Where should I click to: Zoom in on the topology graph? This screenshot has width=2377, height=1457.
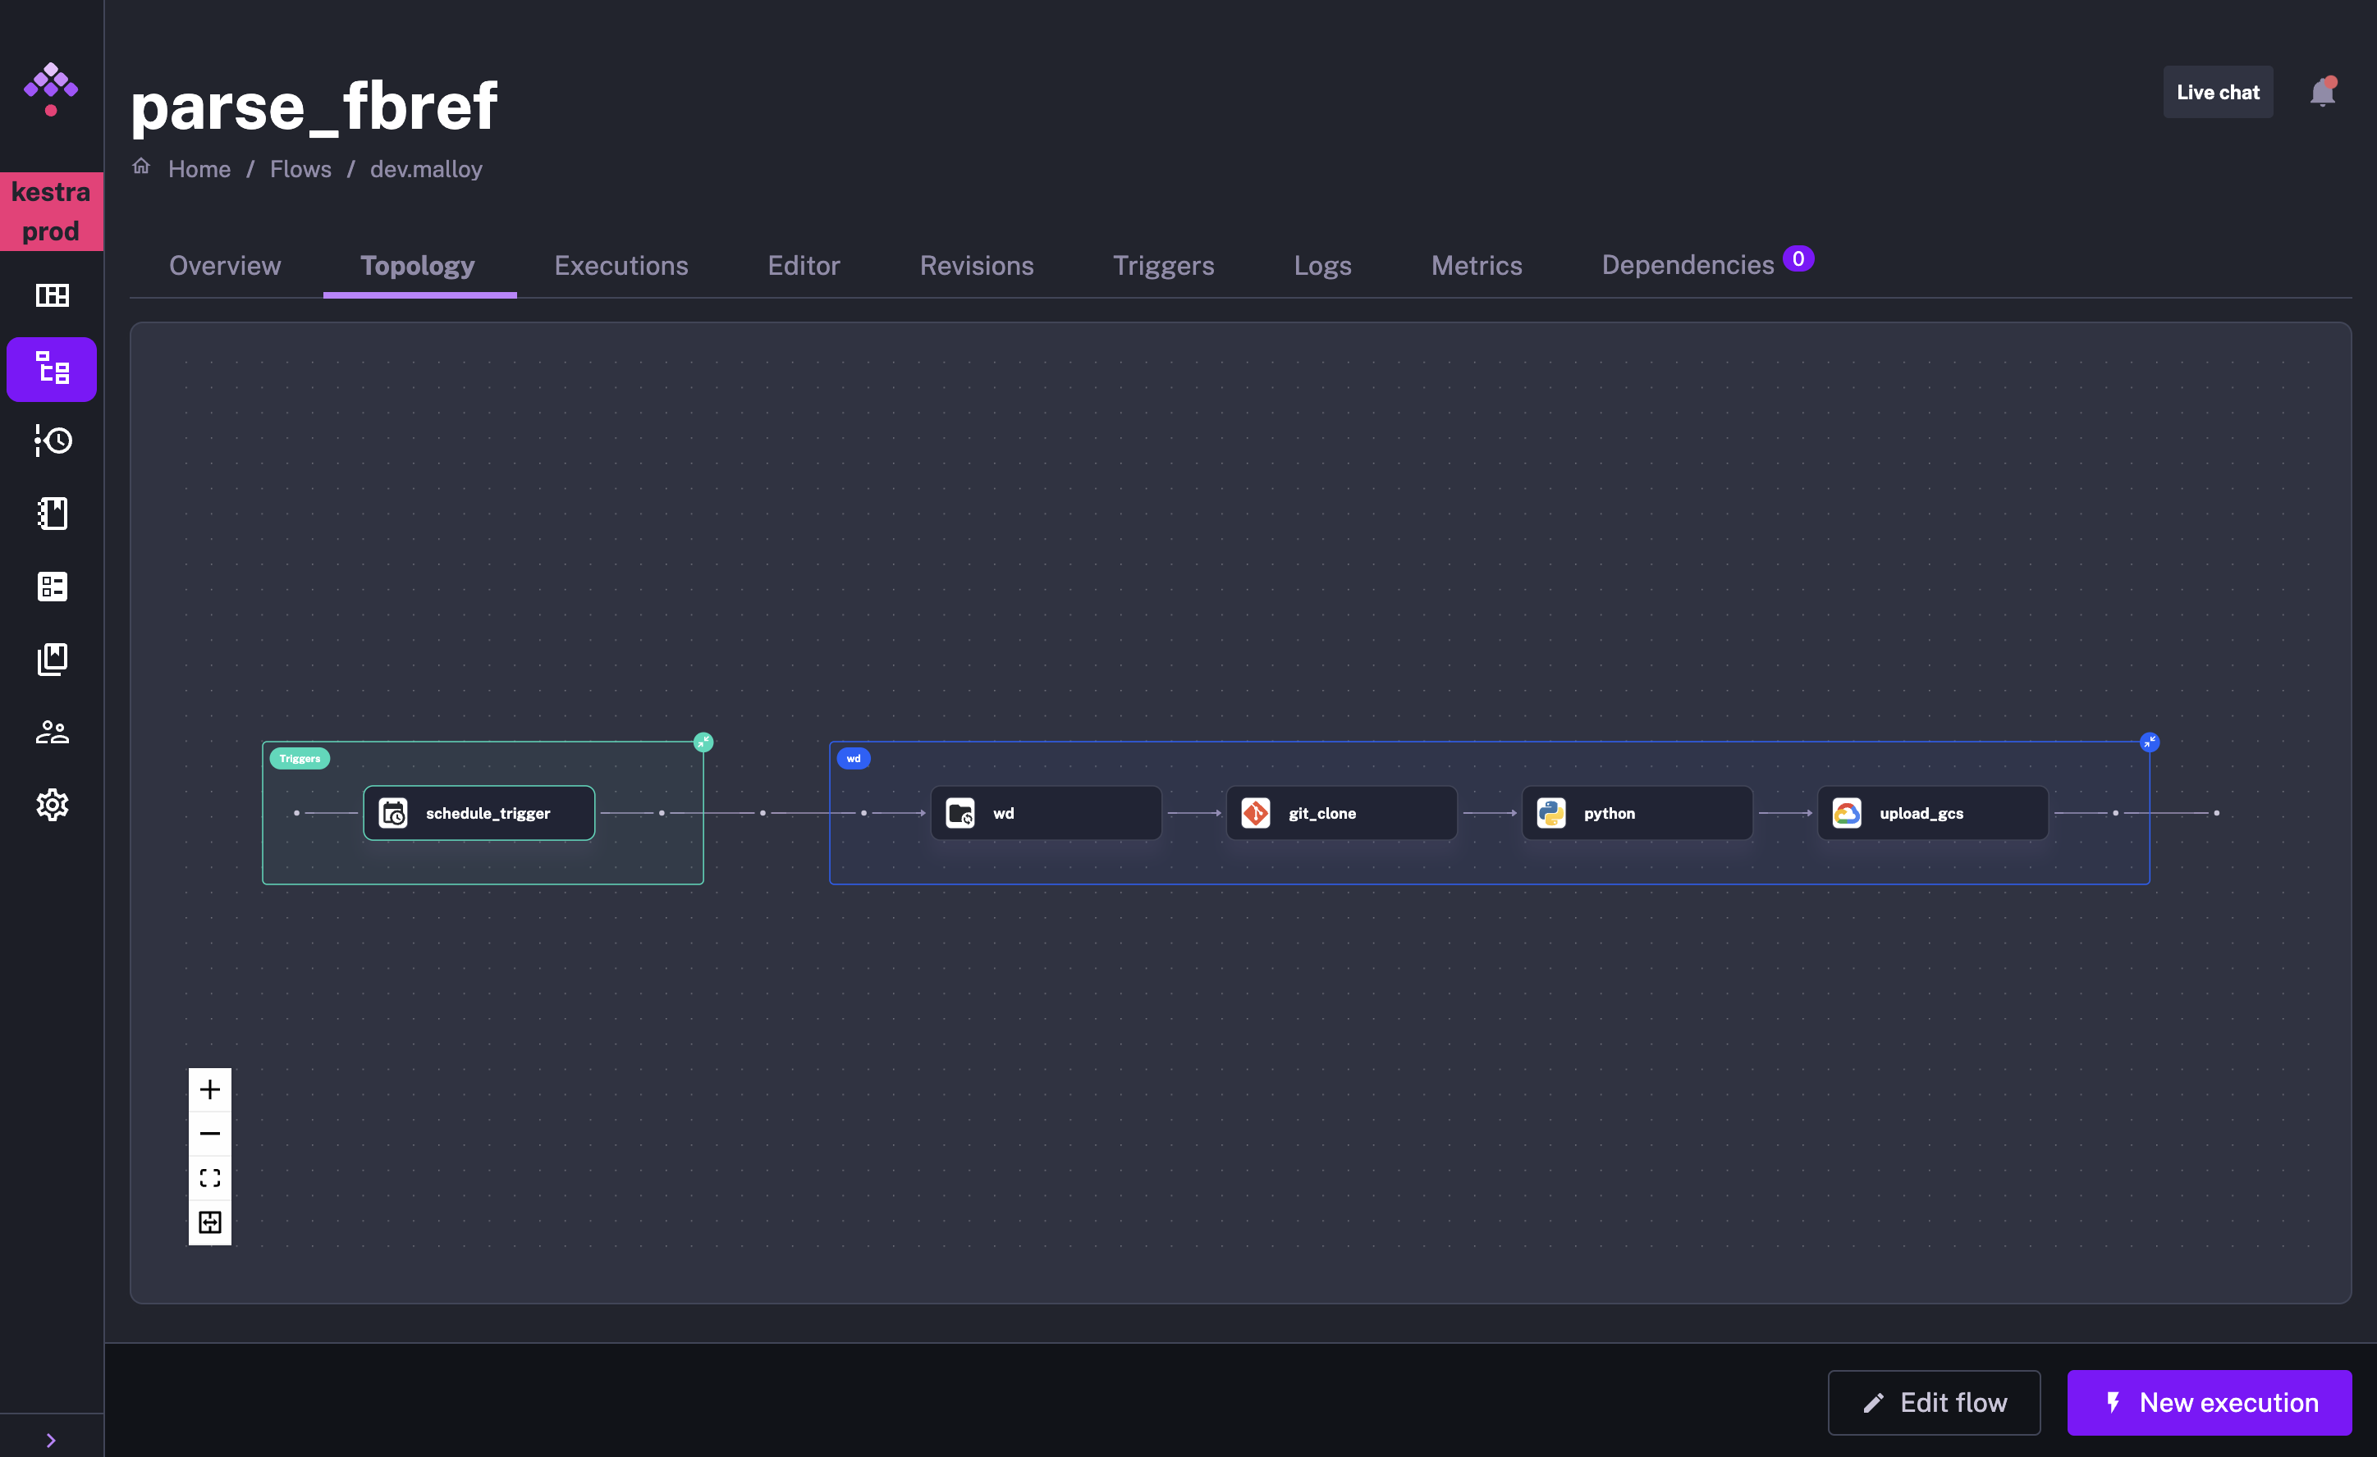209,1089
